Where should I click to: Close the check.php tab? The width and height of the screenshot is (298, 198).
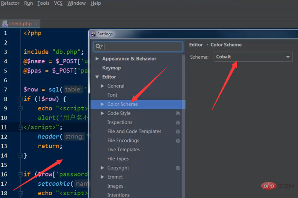(36, 24)
